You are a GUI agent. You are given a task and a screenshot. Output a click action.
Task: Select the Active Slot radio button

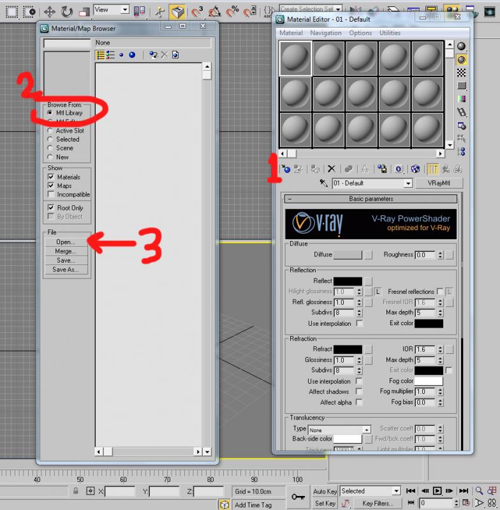pos(50,131)
